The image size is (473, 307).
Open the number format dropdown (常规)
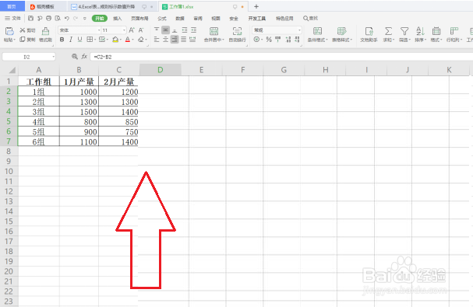click(299, 30)
